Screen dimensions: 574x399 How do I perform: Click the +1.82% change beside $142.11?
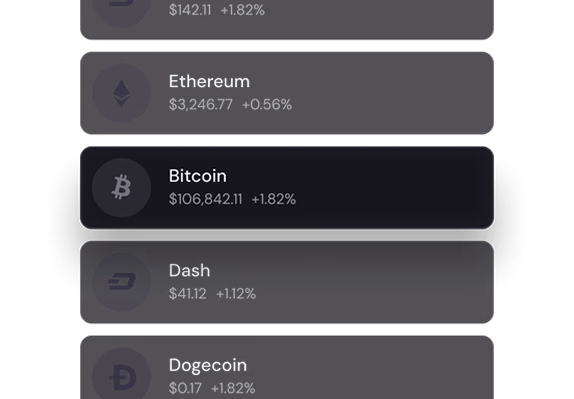click(243, 10)
